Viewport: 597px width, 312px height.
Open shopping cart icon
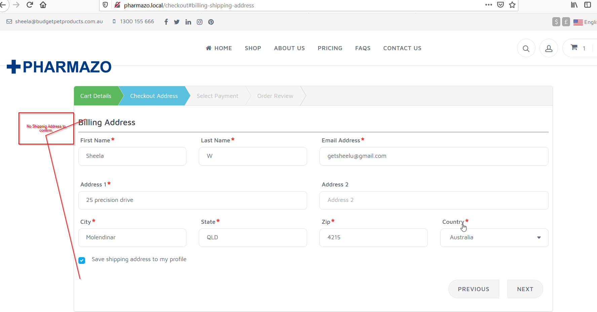[x=574, y=47]
